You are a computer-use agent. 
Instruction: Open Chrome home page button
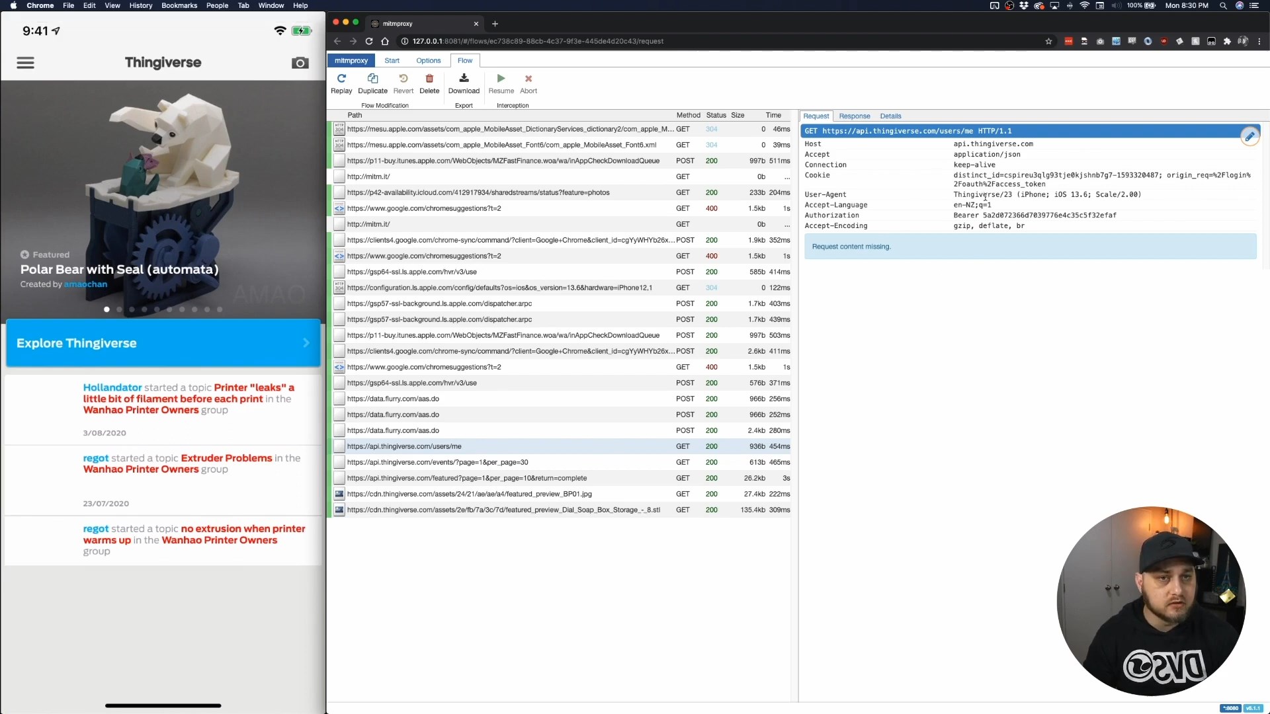click(385, 41)
